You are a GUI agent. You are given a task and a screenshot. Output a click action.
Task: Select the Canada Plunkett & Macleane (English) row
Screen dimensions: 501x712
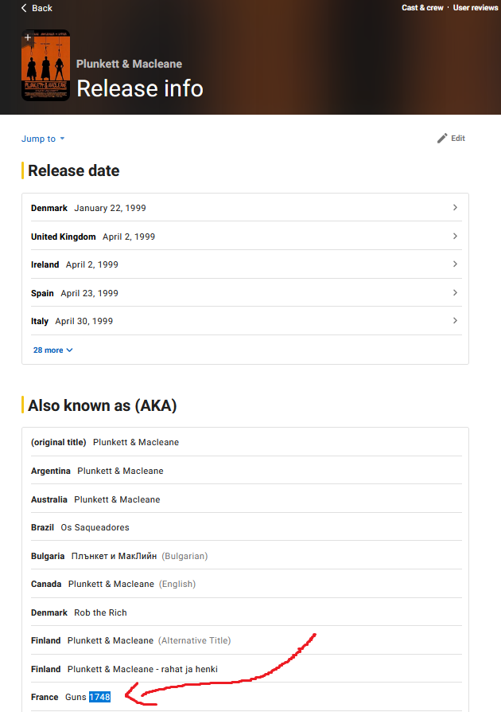(x=247, y=584)
